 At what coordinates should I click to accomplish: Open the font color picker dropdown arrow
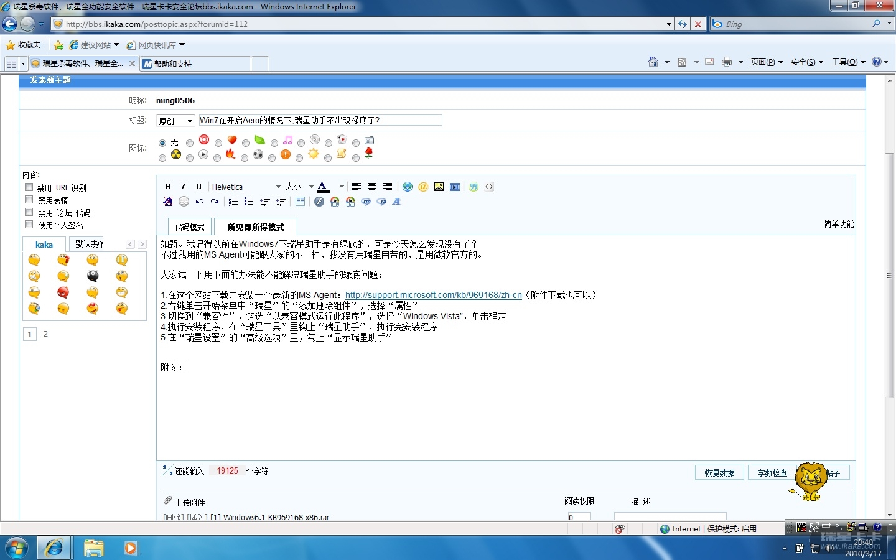click(342, 187)
